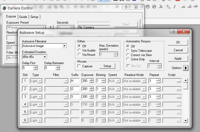Increase slot 2 Repeat count
The height and width of the screenshot is (132, 200).
pos(158,88)
